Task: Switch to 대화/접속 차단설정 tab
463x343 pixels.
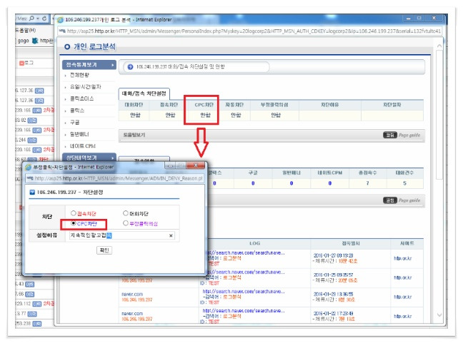Action: 144,93
